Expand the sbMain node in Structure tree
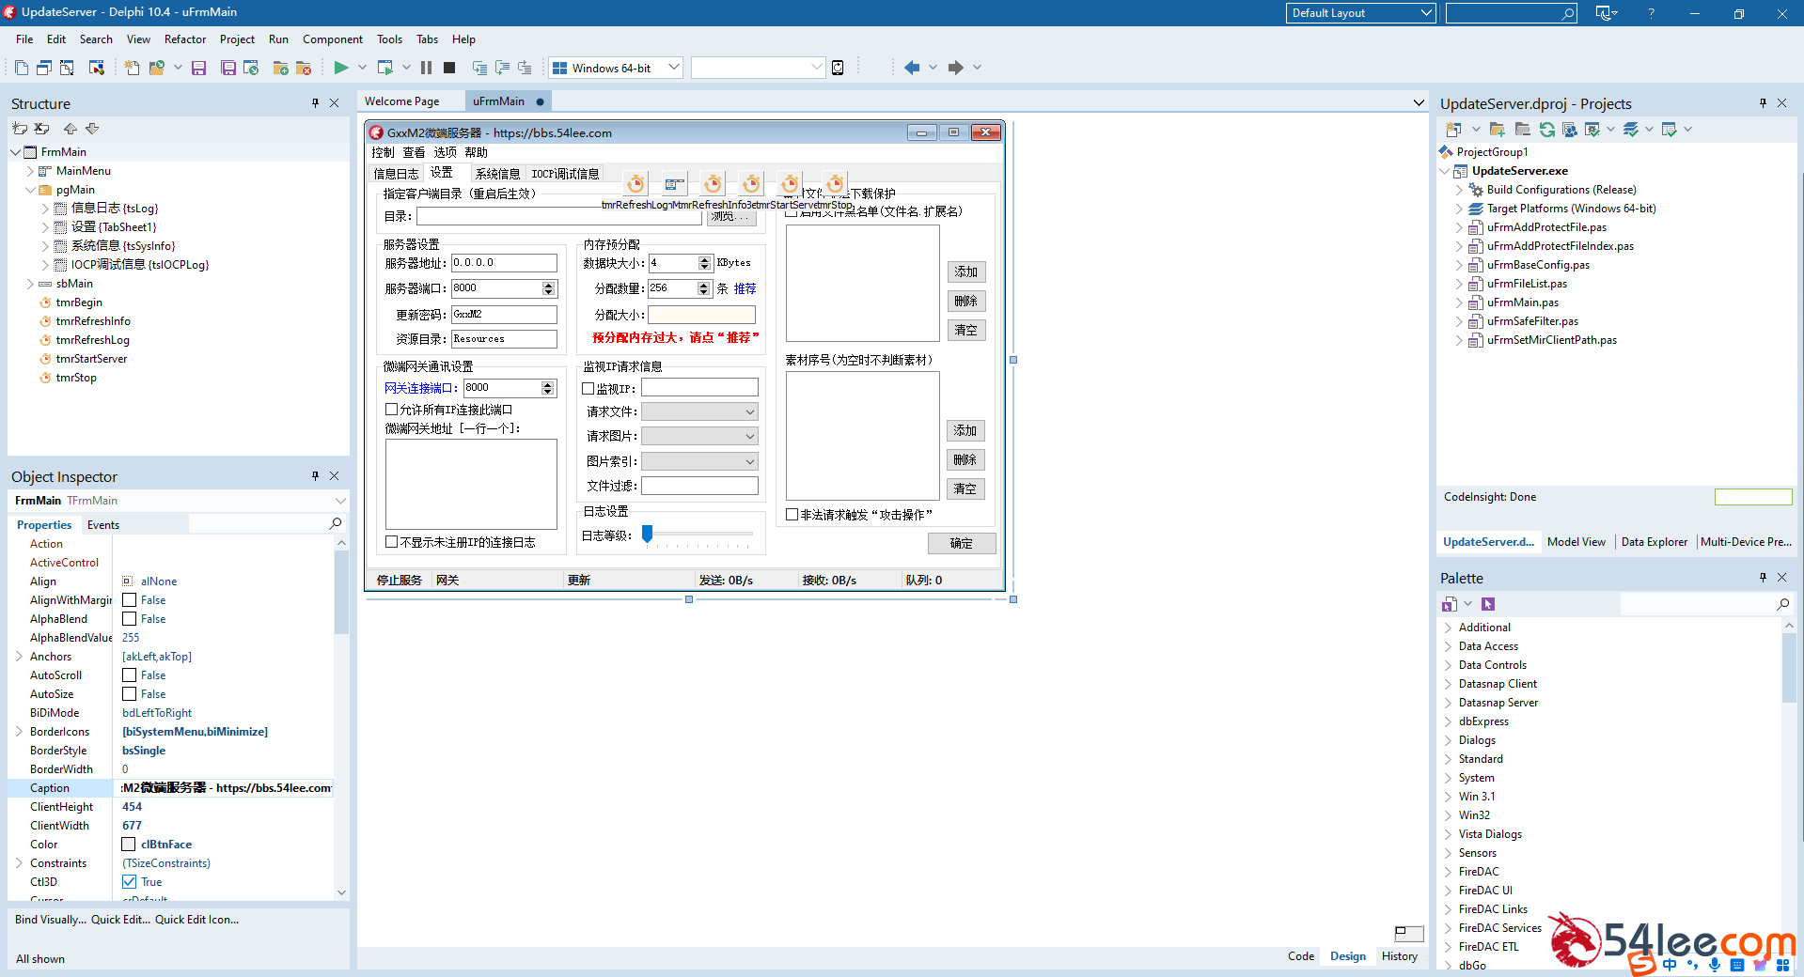1804x977 pixels. pyautogui.click(x=30, y=284)
